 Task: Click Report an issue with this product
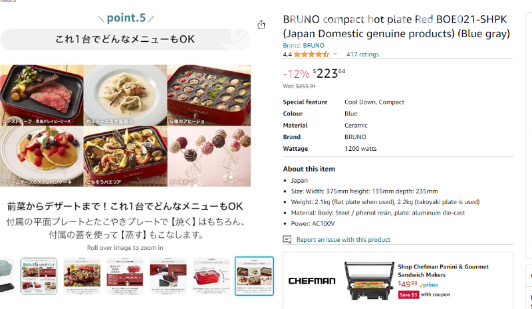pyautogui.click(x=343, y=239)
